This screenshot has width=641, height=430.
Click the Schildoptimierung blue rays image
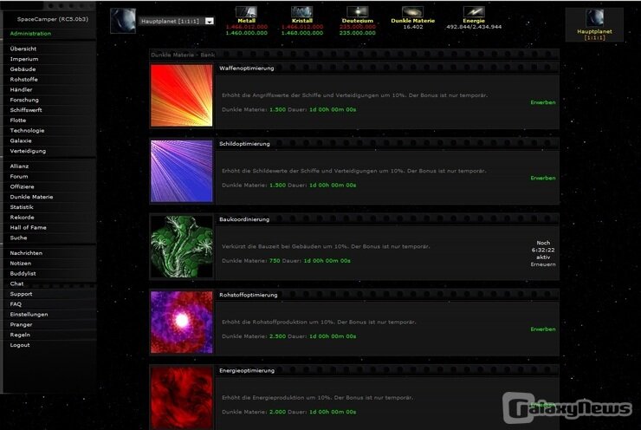[x=182, y=172]
